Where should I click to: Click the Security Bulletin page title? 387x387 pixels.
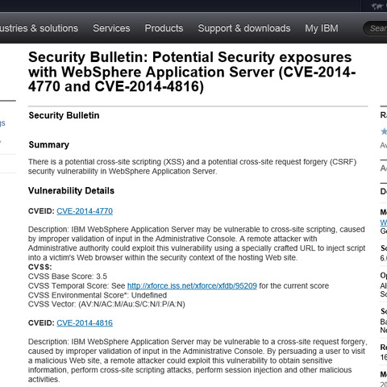click(x=192, y=72)
